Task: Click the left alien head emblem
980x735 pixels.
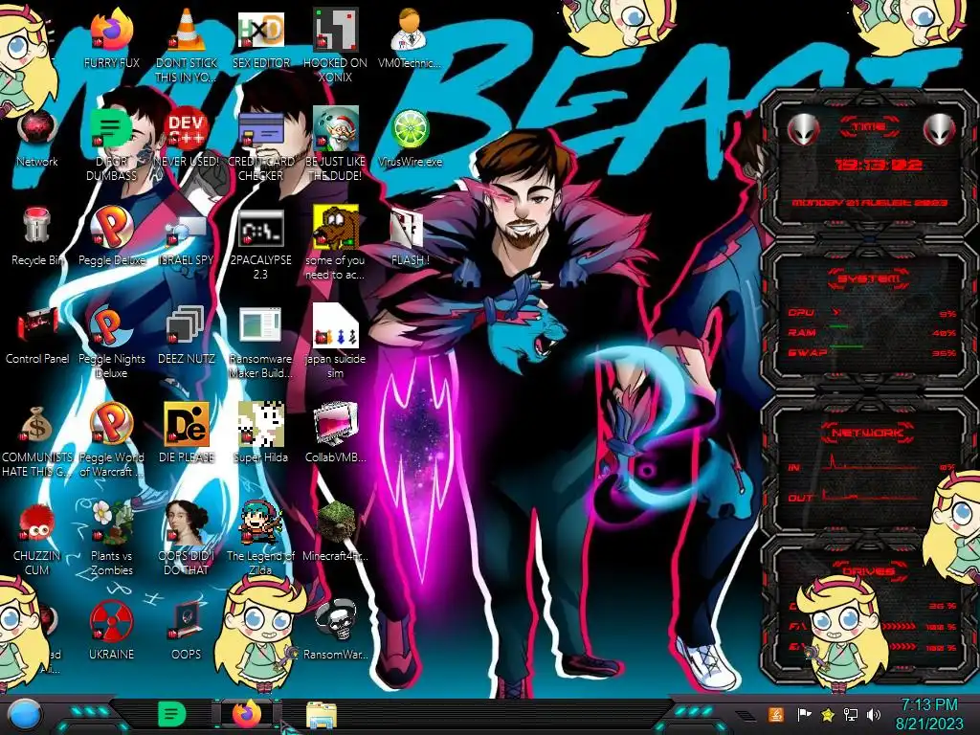Action: 803,130
